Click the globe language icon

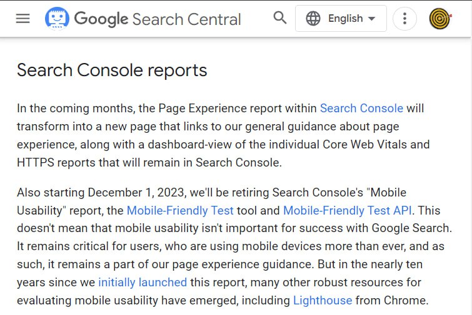click(x=313, y=19)
